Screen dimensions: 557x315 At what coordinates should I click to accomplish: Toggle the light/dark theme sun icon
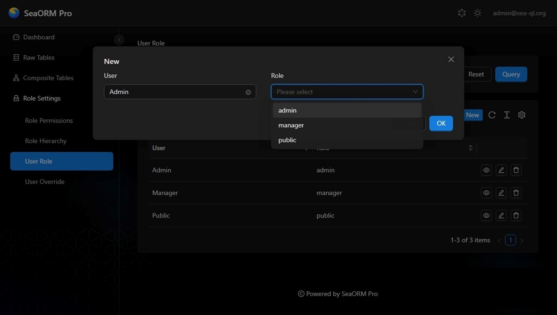point(478,13)
